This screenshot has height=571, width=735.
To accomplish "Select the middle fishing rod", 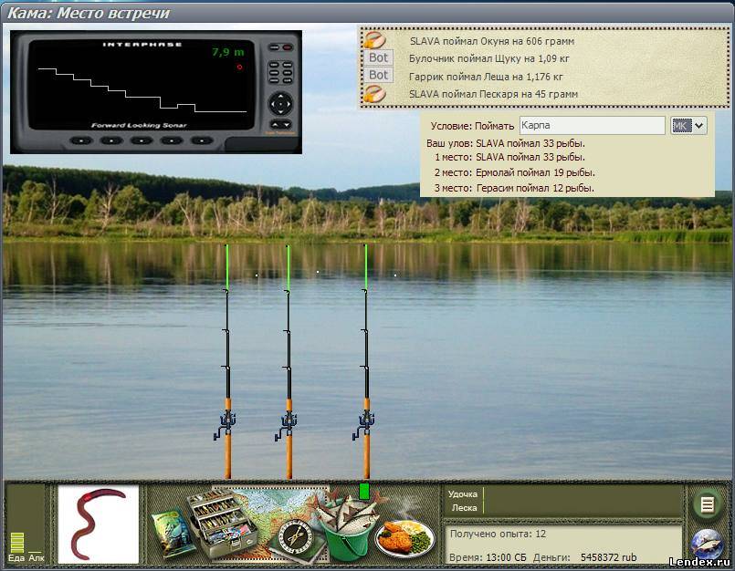I will coord(289,360).
